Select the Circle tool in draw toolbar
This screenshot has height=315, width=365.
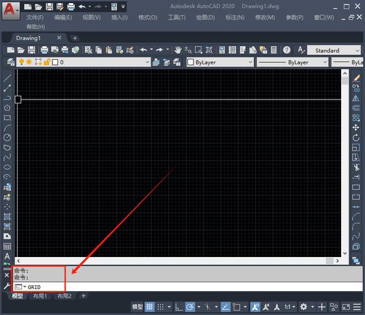point(7,137)
